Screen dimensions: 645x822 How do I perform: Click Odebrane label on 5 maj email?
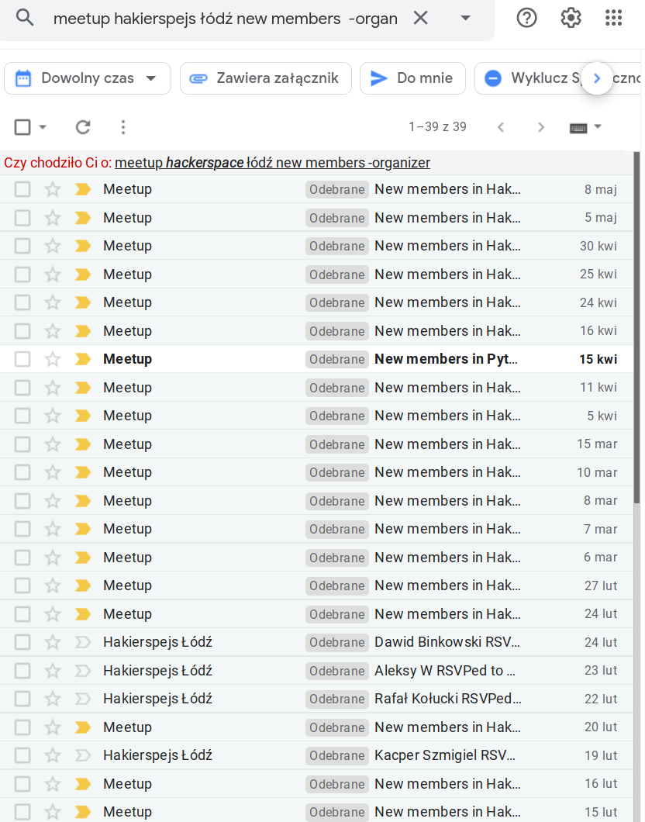337,218
